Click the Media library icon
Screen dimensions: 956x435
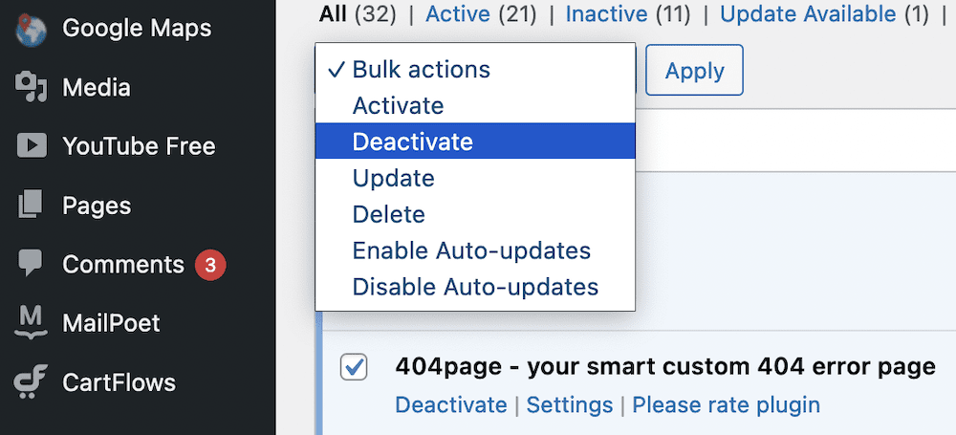pyautogui.click(x=32, y=88)
